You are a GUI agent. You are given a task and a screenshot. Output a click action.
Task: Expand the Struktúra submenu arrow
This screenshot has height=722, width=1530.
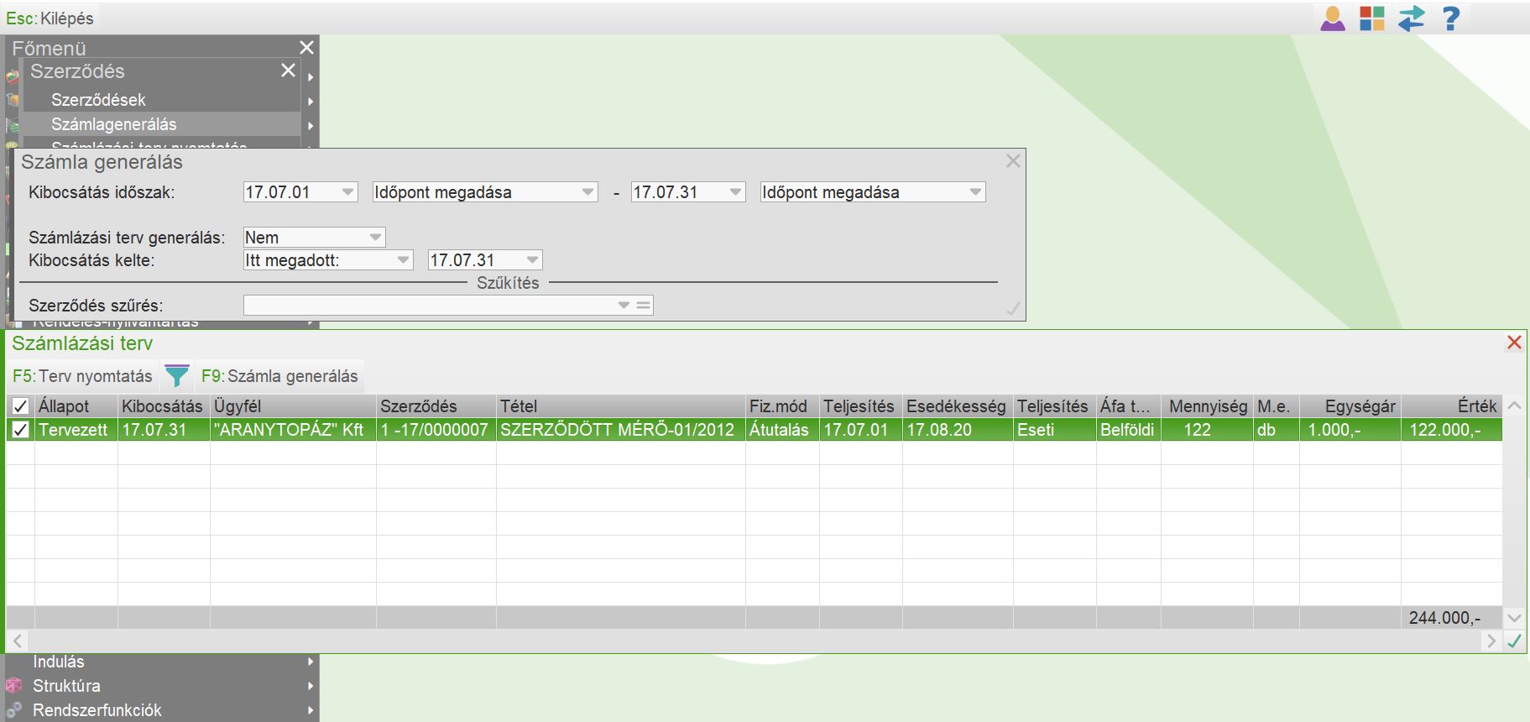pyautogui.click(x=311, y=686)
